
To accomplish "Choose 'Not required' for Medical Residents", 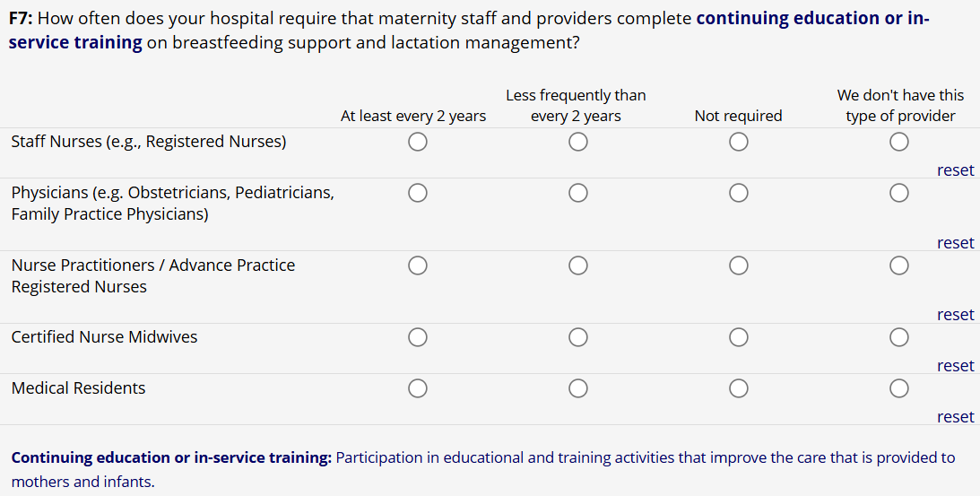I will click(738, 388).
